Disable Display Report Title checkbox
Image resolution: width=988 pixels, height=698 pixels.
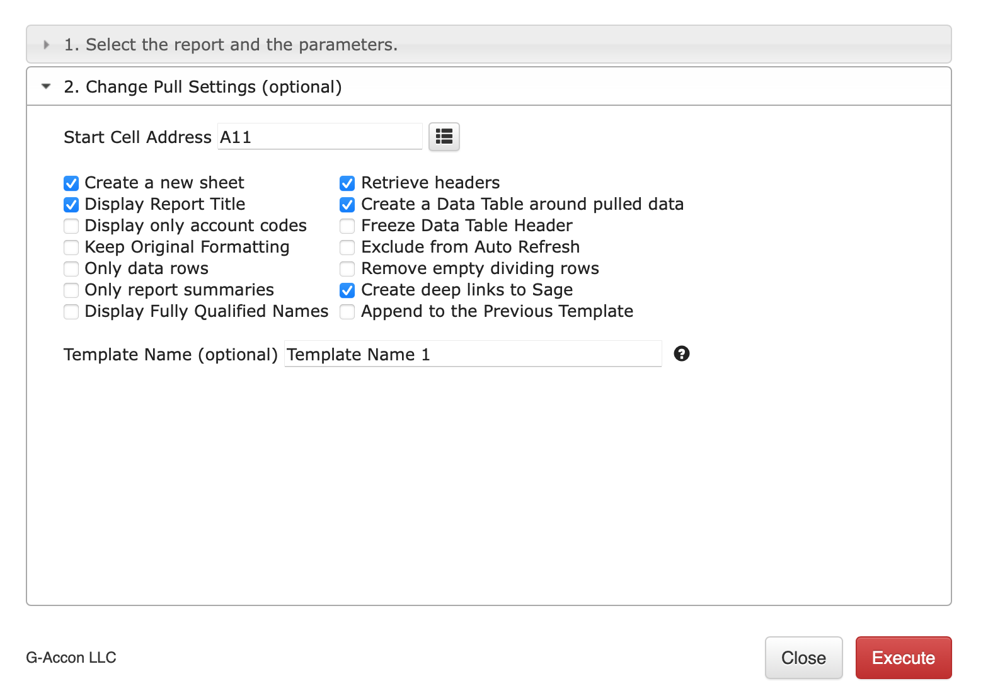[x=71, y=205]
